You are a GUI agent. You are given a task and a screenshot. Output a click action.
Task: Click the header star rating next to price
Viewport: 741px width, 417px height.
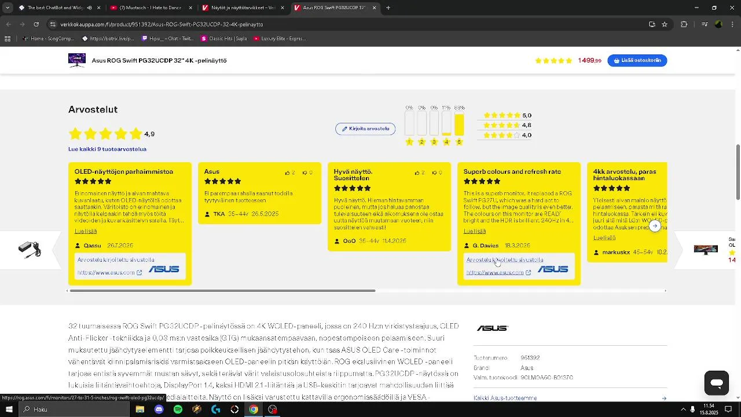[x=553, y=60]
